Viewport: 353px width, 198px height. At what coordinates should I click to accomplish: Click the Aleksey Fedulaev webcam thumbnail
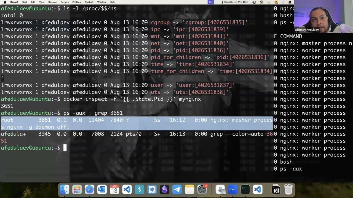click(x=323, y=16)
